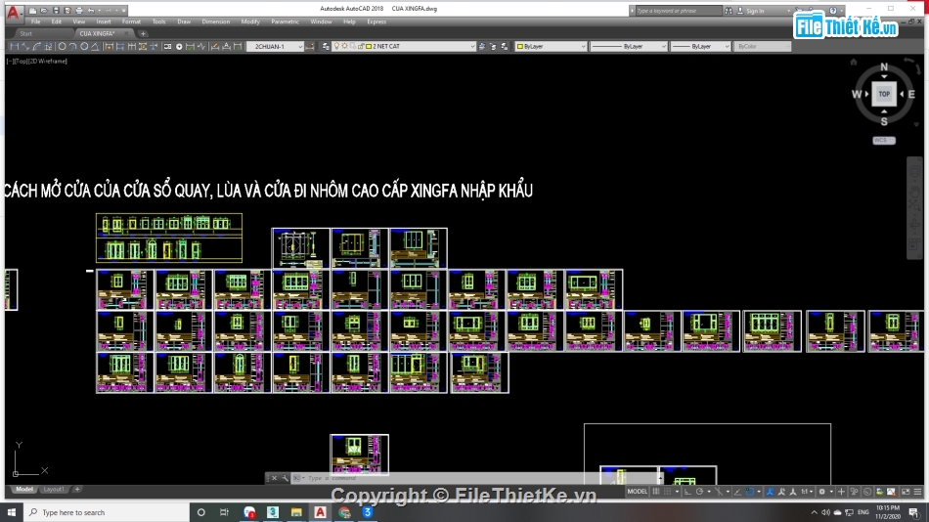Click the Customization hamburger icon in status bar
Screen dimensions: 929x522
tap(917, 492)
